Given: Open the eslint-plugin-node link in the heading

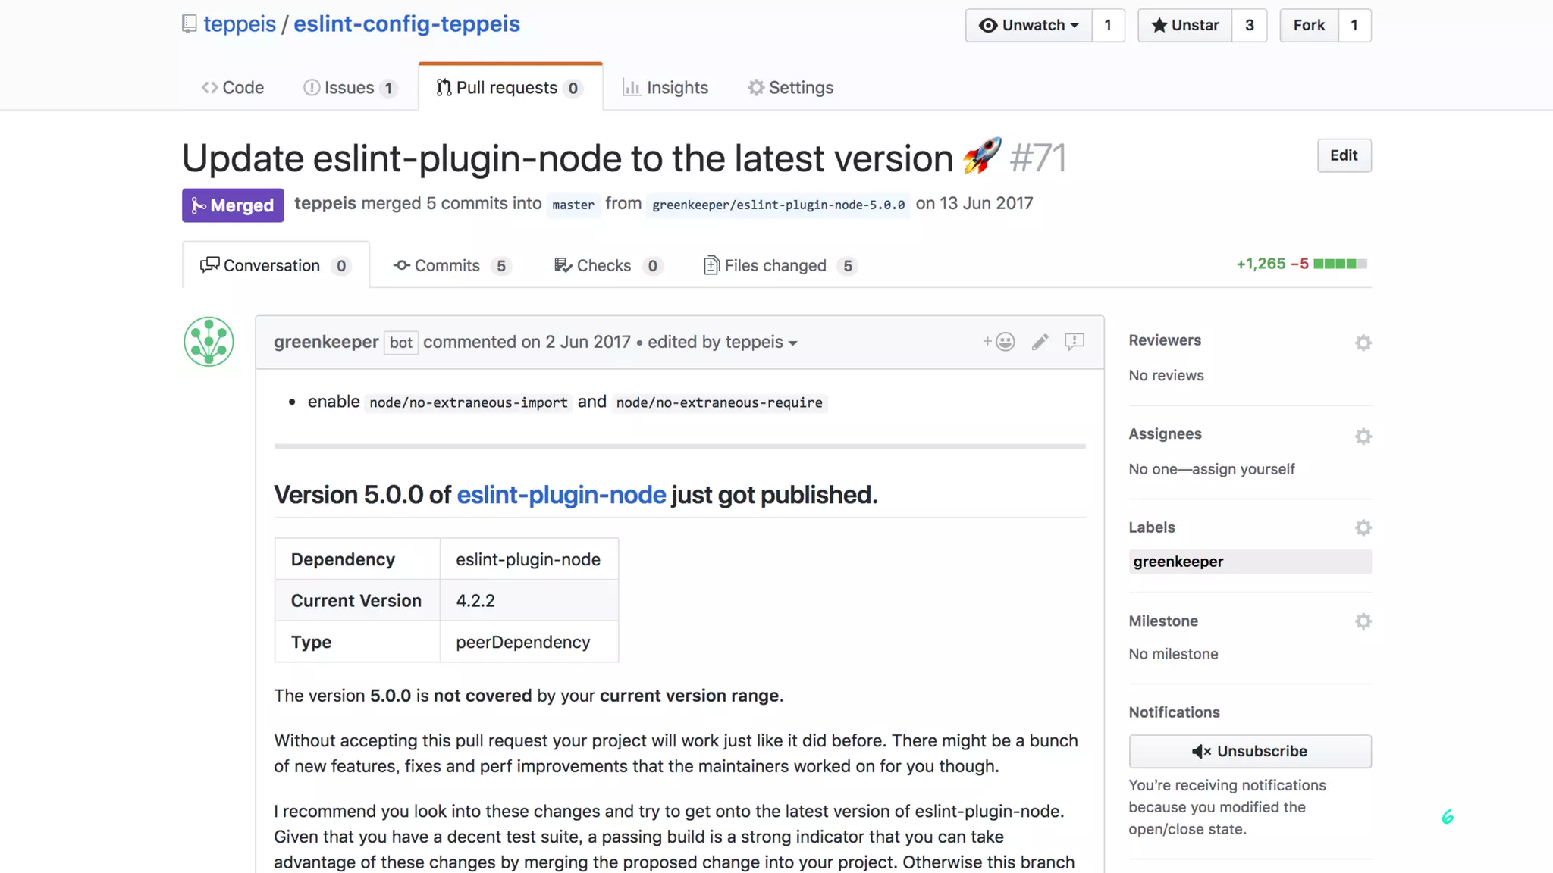Looking at the screenshot, I should pos(561,495).
